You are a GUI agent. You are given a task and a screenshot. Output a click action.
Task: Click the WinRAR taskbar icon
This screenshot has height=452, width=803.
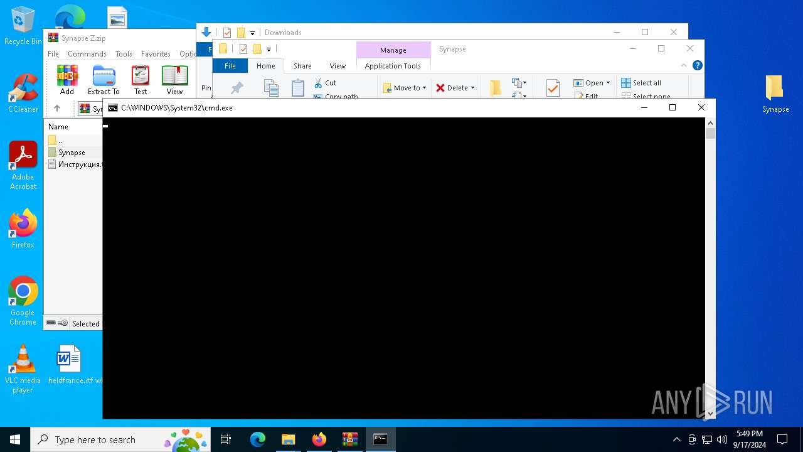point(349,439)
